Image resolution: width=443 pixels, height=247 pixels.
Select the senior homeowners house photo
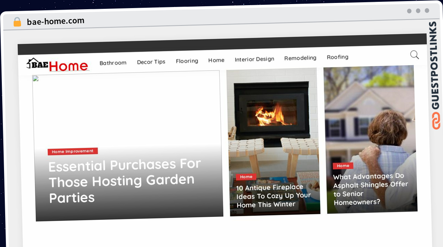(370, 139)
